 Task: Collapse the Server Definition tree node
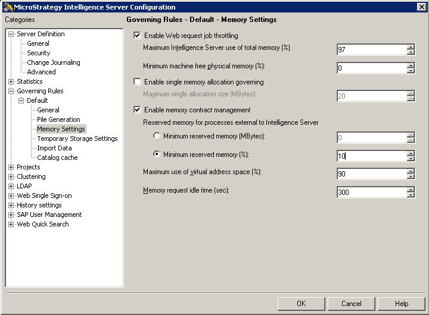(11, 34)
